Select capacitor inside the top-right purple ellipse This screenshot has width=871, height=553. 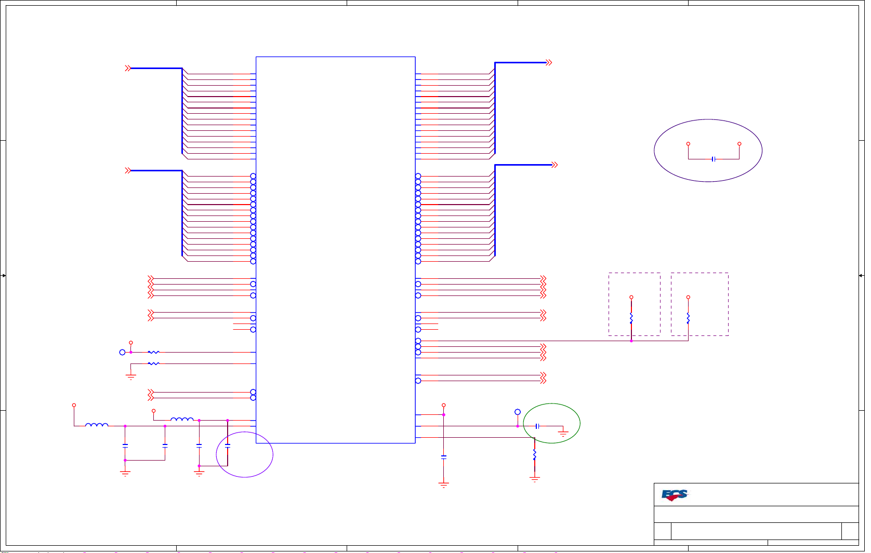(714, 159)
